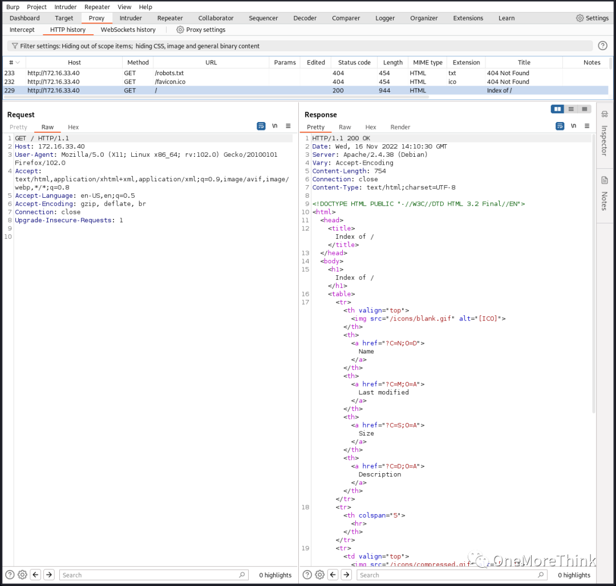
Task: Sort by Title column header
Action: [x=524, y=62]
